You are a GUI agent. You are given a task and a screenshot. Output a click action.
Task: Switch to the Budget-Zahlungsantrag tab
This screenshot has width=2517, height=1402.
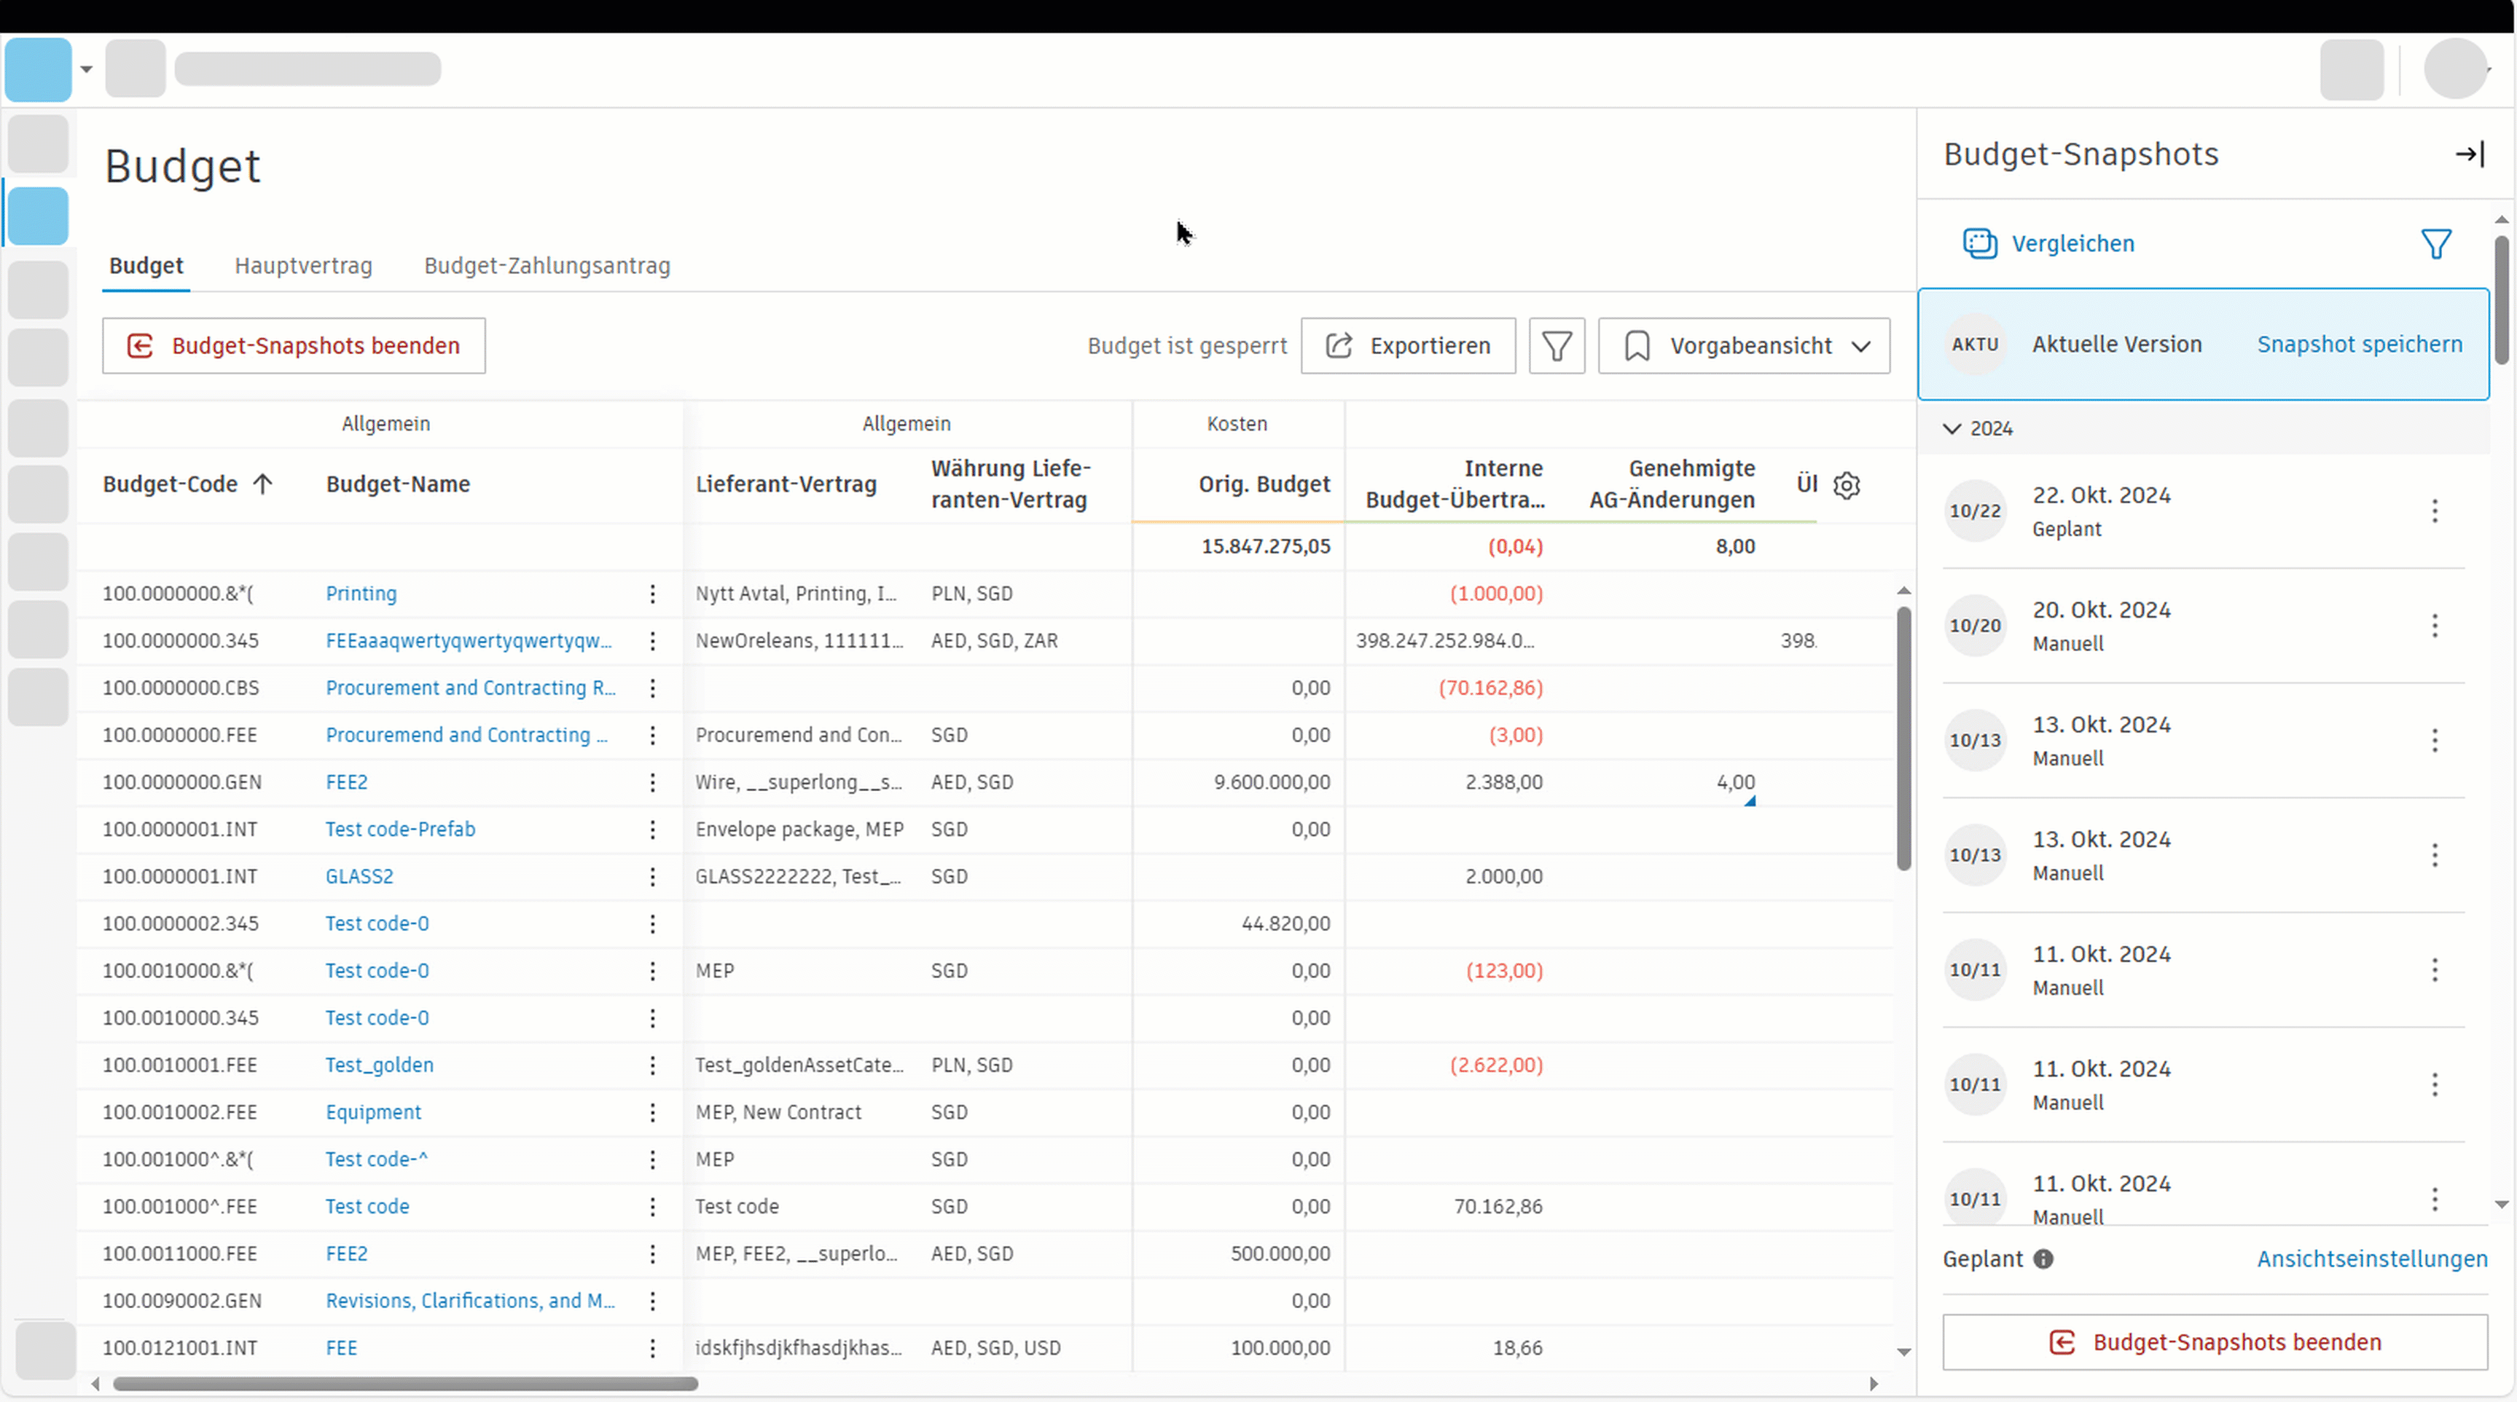click(547, 266)
